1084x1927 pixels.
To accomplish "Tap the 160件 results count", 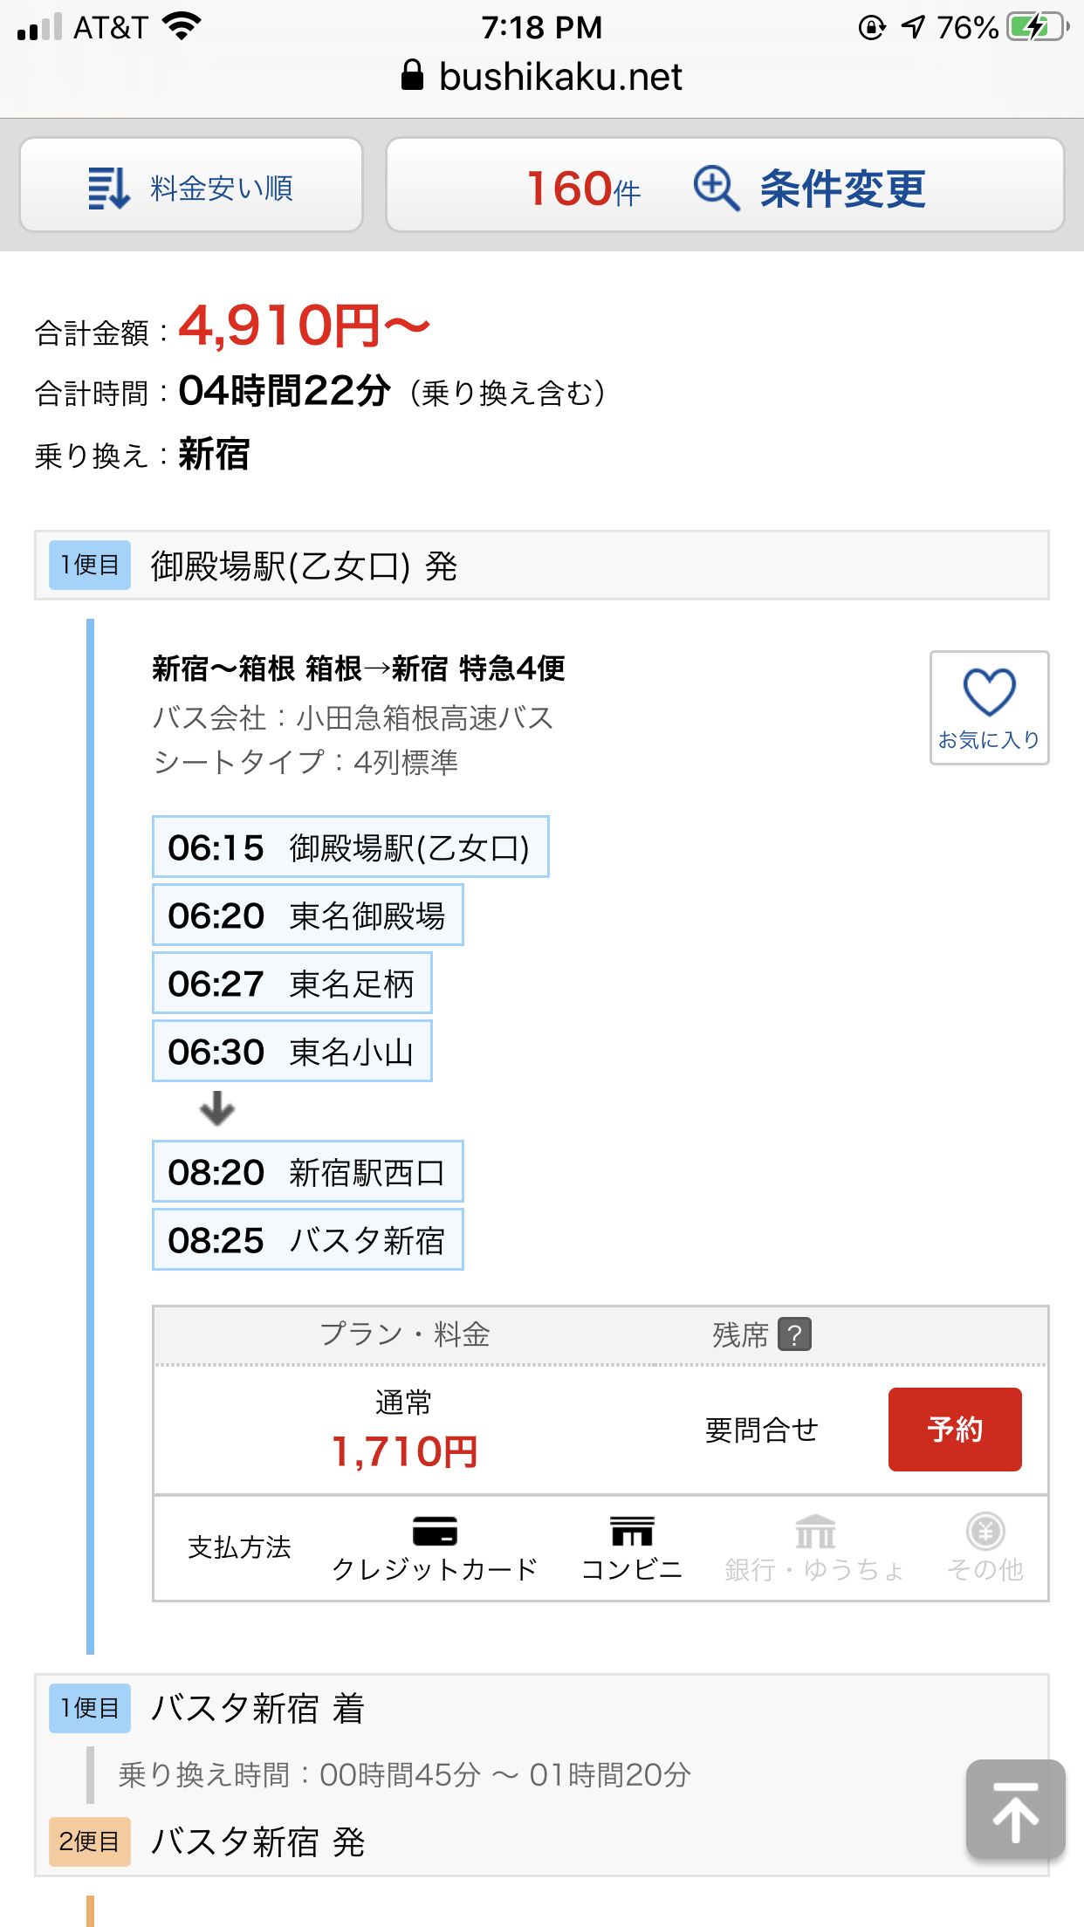I will [x=583, y=188].
